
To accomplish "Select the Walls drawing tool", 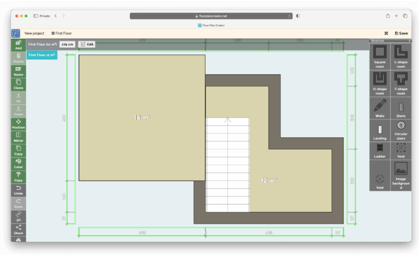I will 380,108.
